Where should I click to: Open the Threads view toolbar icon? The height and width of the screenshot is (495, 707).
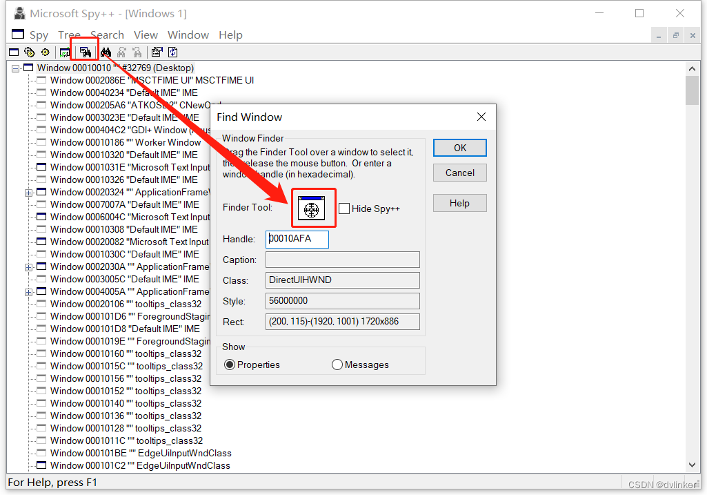[45, 52]
